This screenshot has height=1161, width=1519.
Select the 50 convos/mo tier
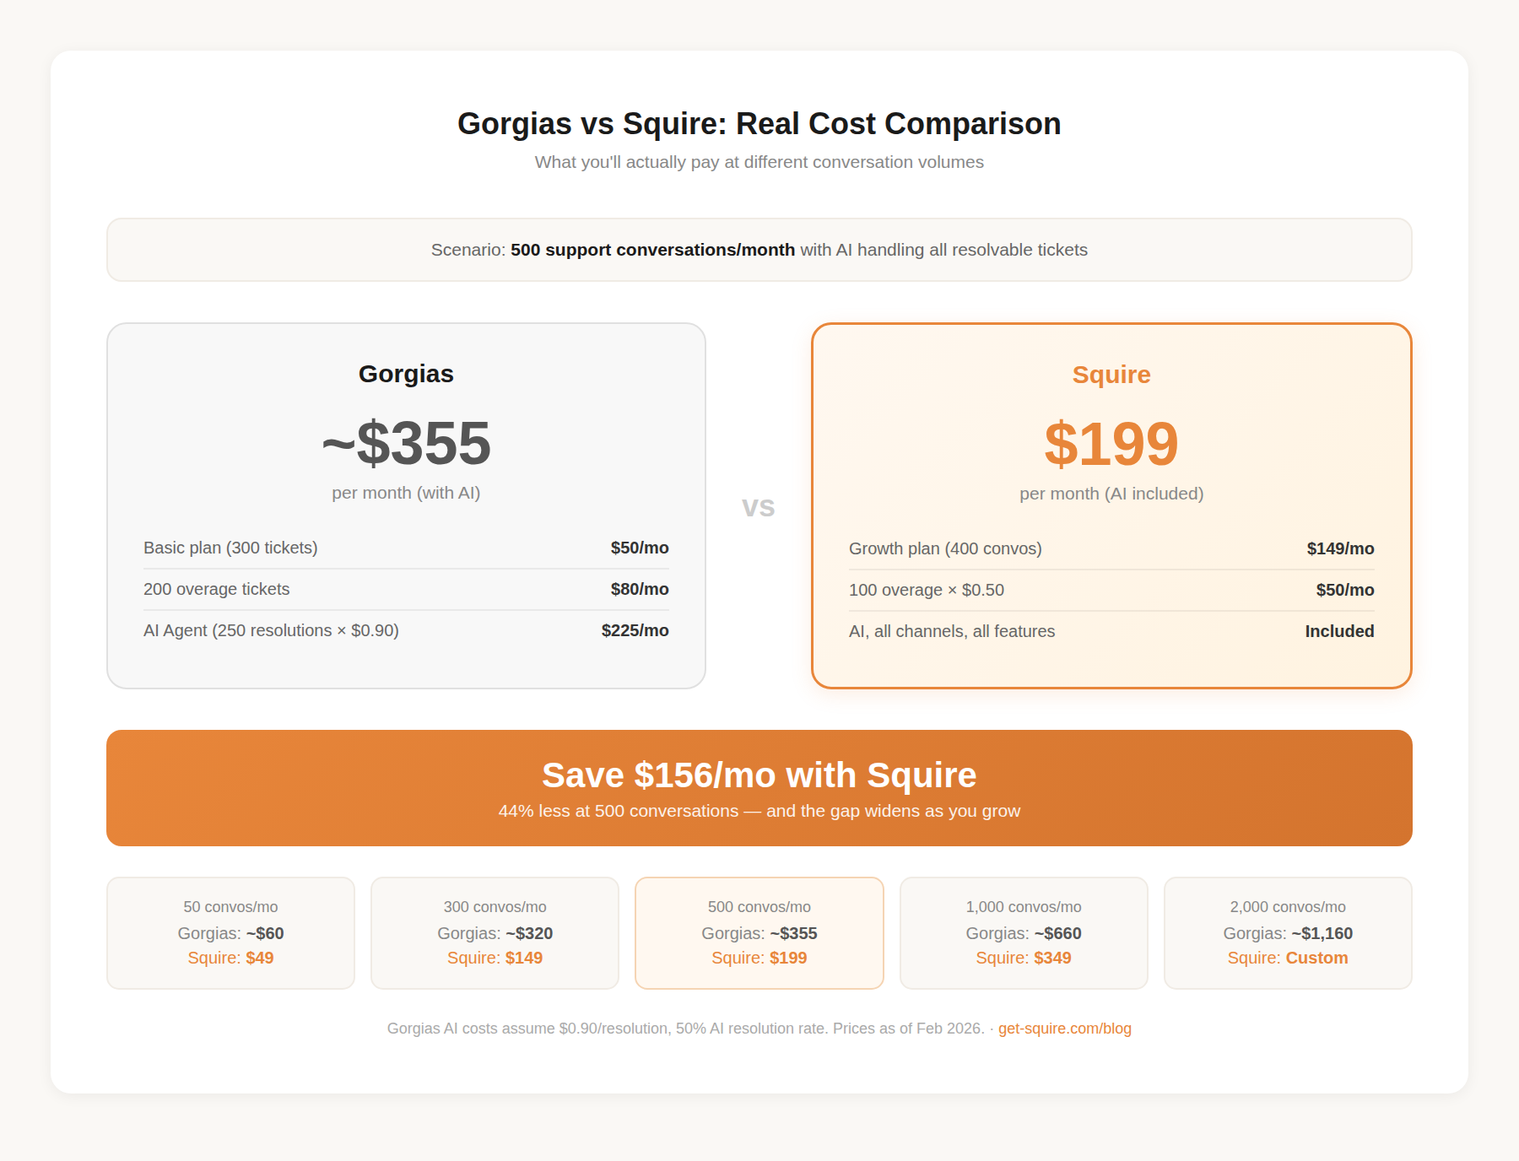(x=230, y=932)
